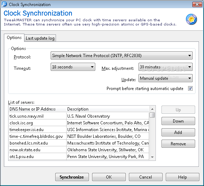Viewport: 204px width, 186px height.
Task: Click server list scrollbar up arrow
Action: pyautogui.click(x=152, y=109)
